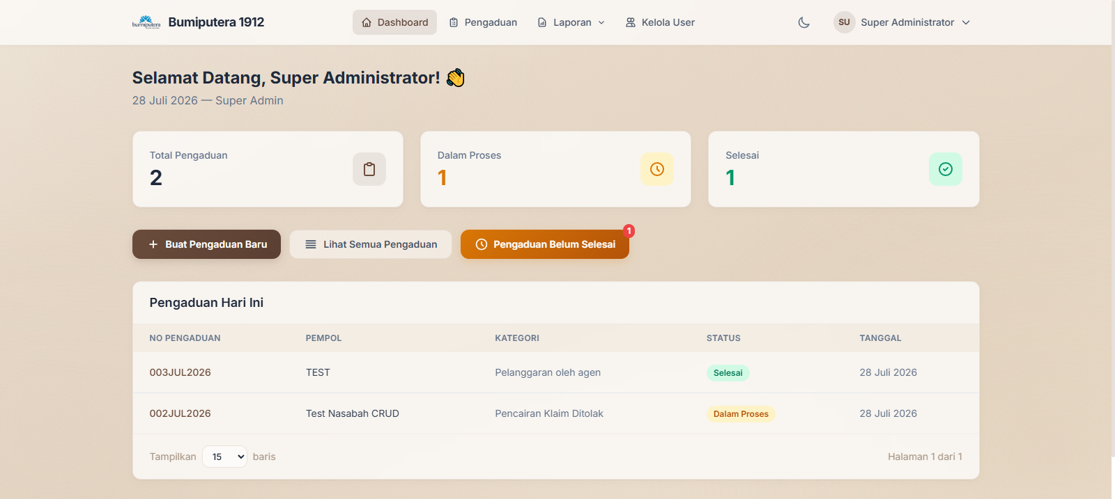Click the Pengaduan Hari Ini heading

coord(206,303)
